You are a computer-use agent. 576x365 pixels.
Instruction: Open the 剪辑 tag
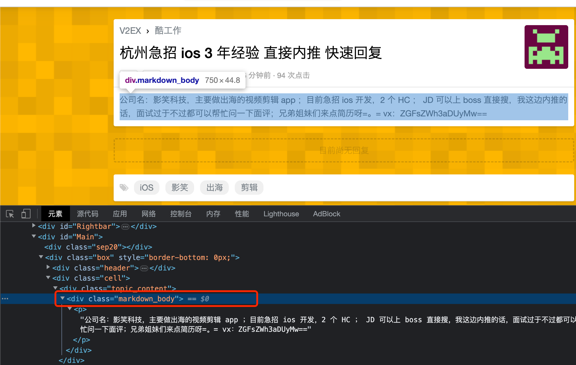(249, 188)
